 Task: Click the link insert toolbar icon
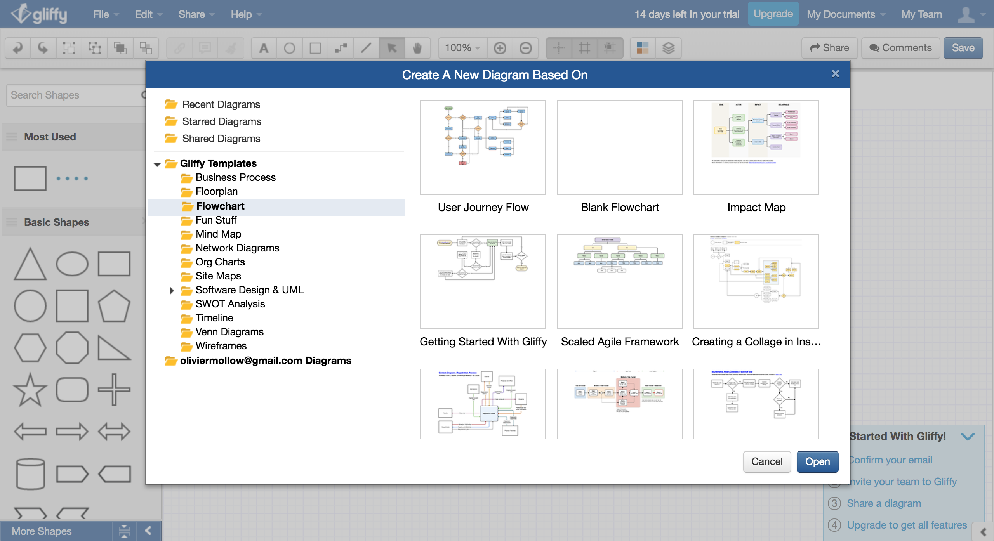click(179, 48)
